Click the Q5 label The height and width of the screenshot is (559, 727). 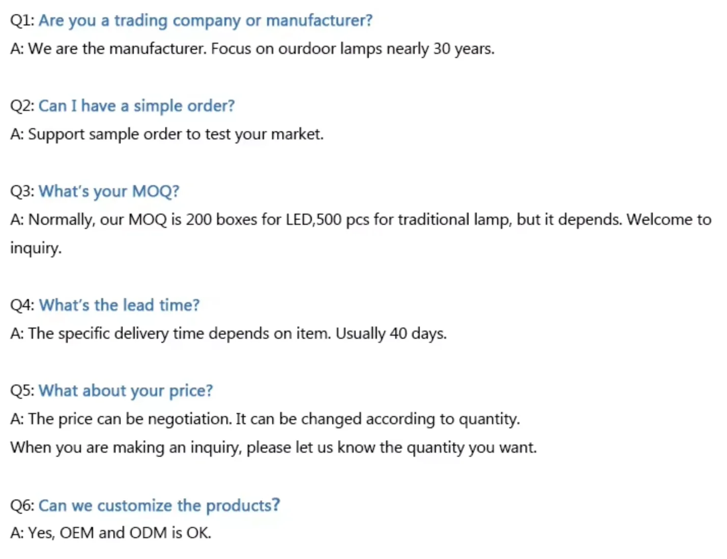tap(22, 391)
